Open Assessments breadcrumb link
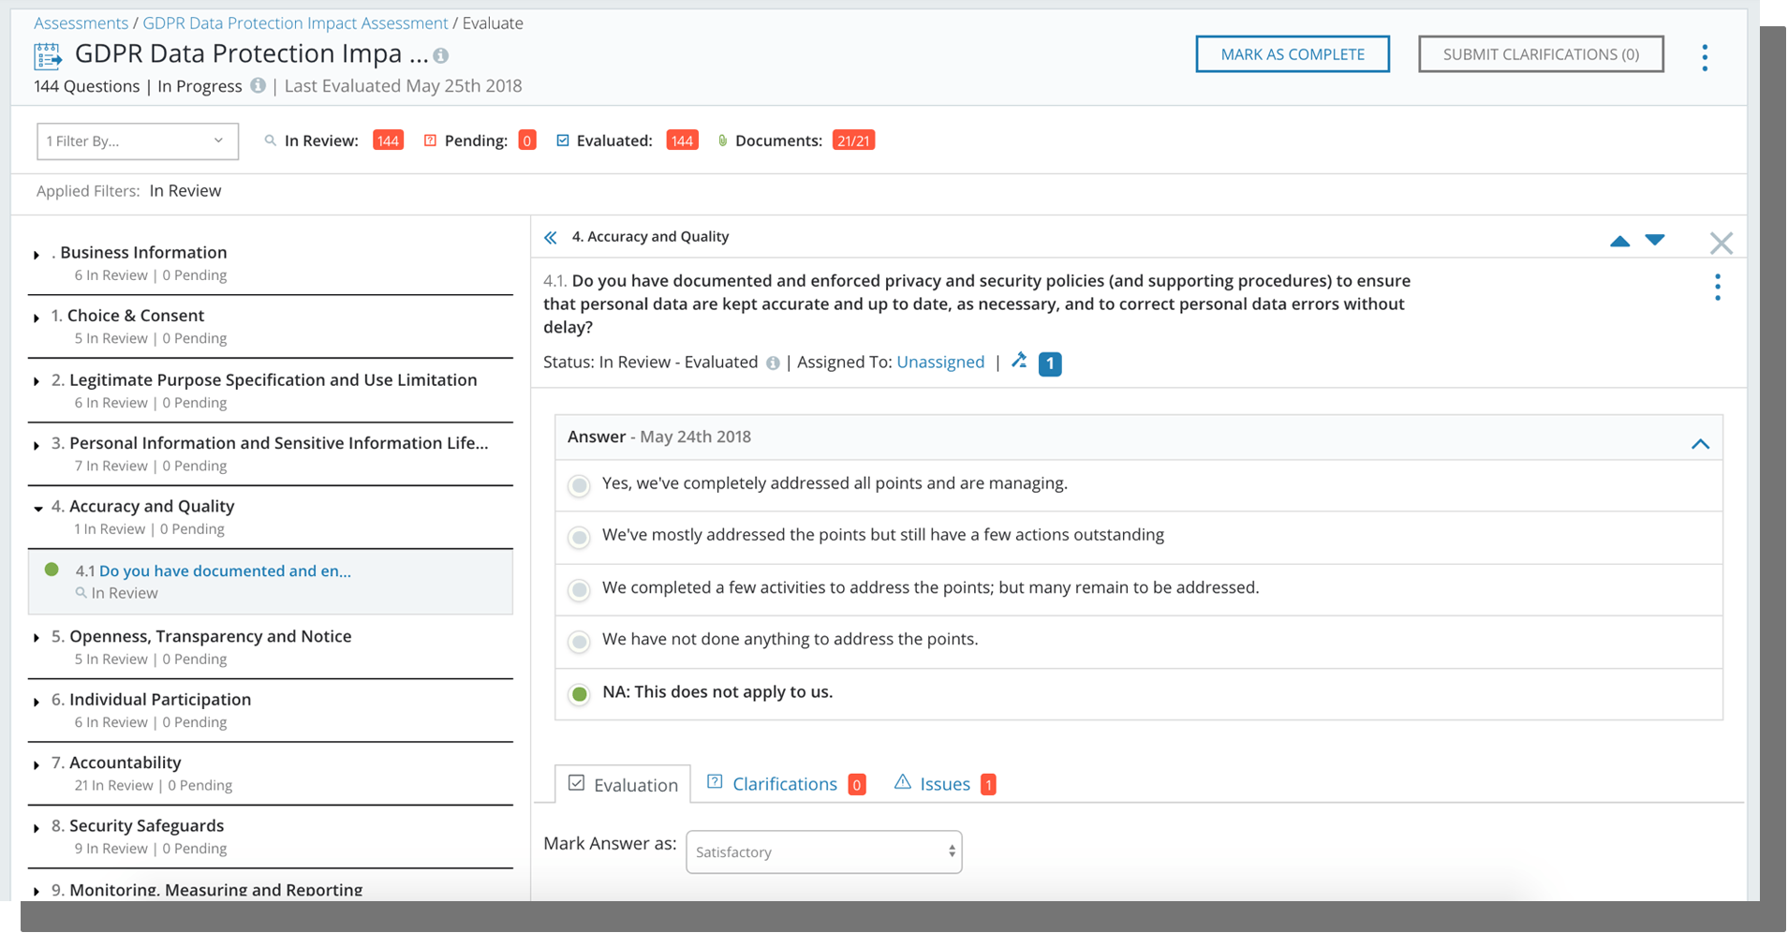1788x933 pixels. (81, 22)
